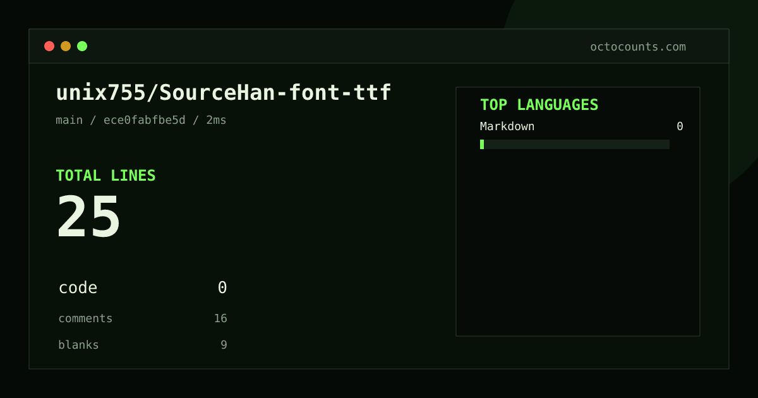Click the red window dot

(49, 46)
